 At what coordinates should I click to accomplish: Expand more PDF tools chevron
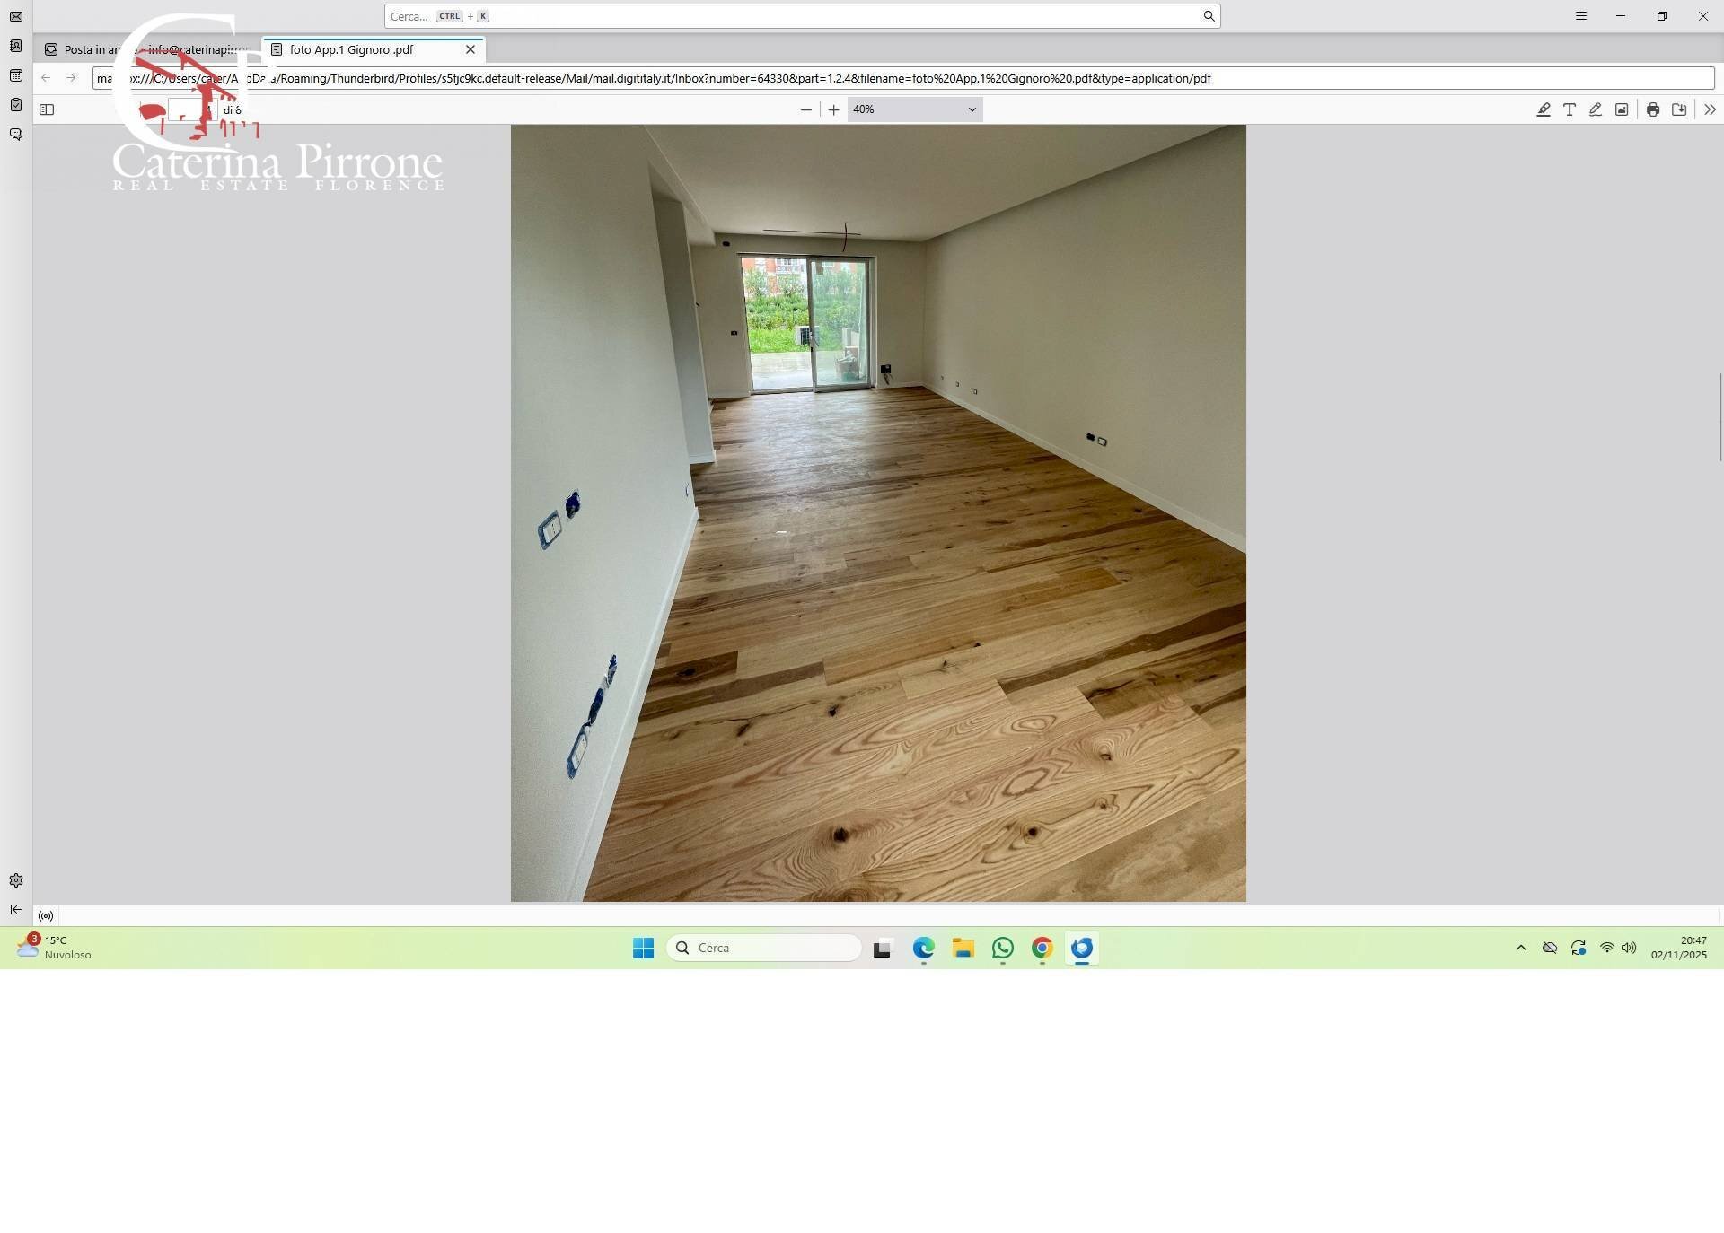[1709, 109]
